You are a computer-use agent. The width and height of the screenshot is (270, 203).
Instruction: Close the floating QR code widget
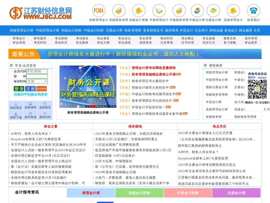point(266,109)
